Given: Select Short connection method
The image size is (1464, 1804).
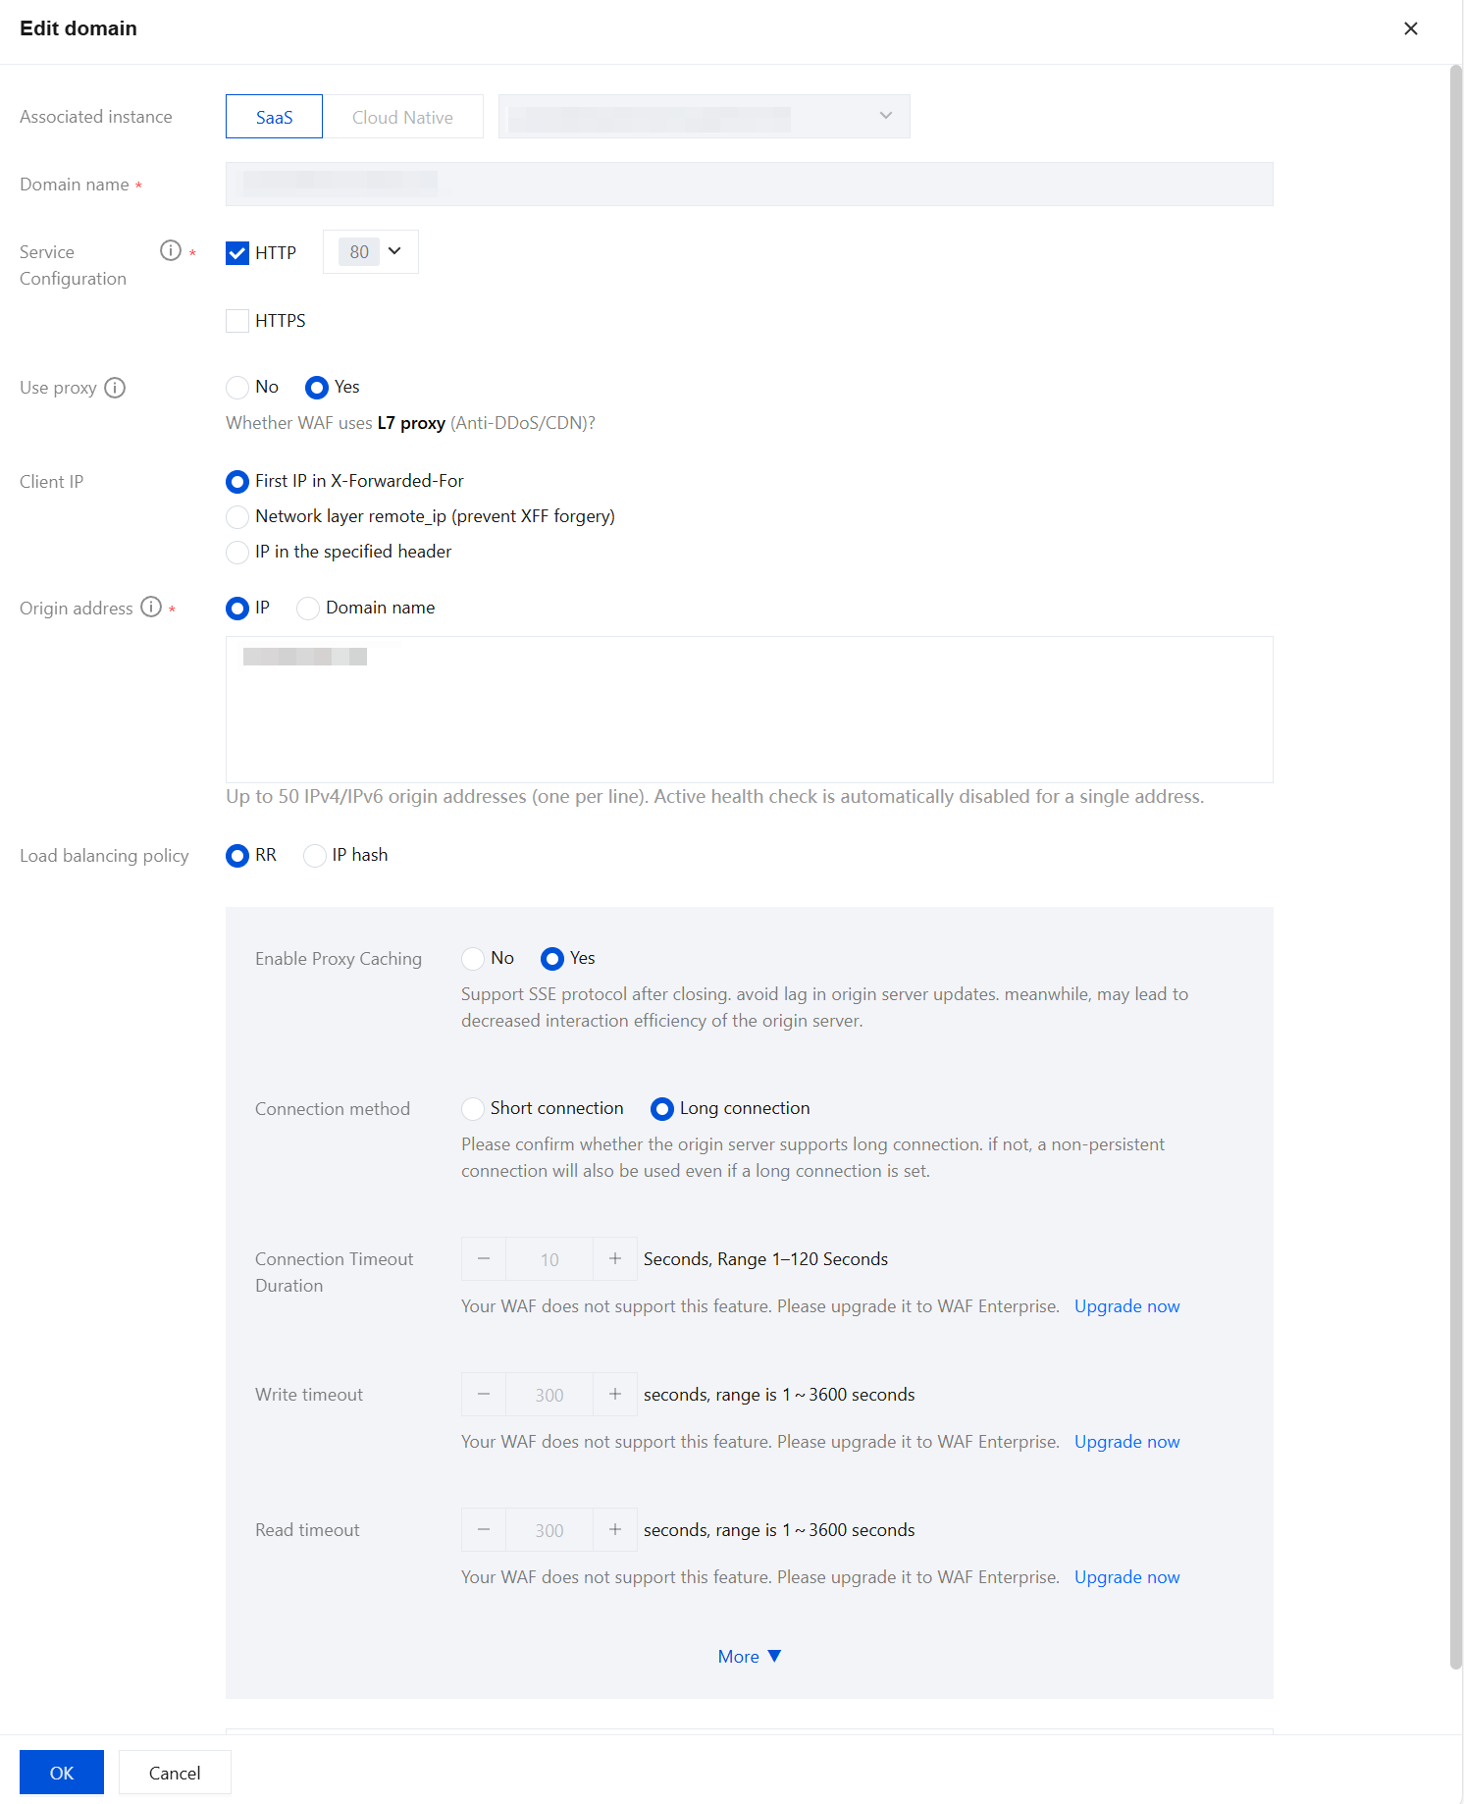Looking at the screenshot, I should point(473,1109).
